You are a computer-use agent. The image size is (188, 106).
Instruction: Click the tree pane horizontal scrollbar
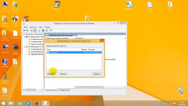click(x=30, y=90)
